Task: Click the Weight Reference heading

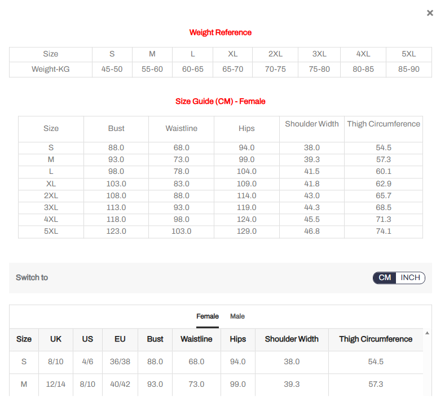Action: [x=221, y=32]
